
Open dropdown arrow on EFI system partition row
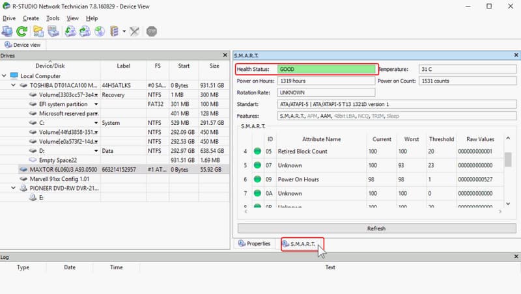[x=96, y=104]
